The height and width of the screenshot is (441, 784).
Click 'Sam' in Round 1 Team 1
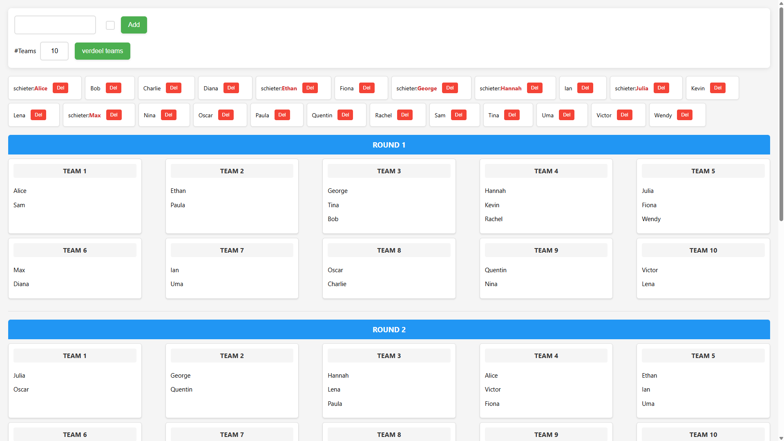(19, 205)
